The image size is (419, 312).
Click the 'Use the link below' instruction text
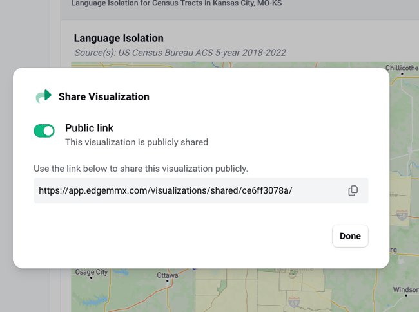click(141, 169)
